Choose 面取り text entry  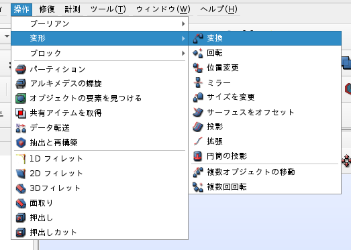(42, 203)
